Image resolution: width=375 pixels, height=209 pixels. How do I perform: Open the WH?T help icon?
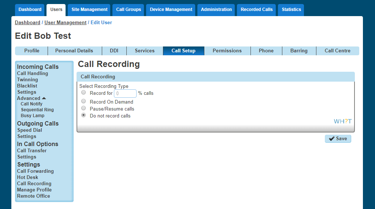point(342,121)
